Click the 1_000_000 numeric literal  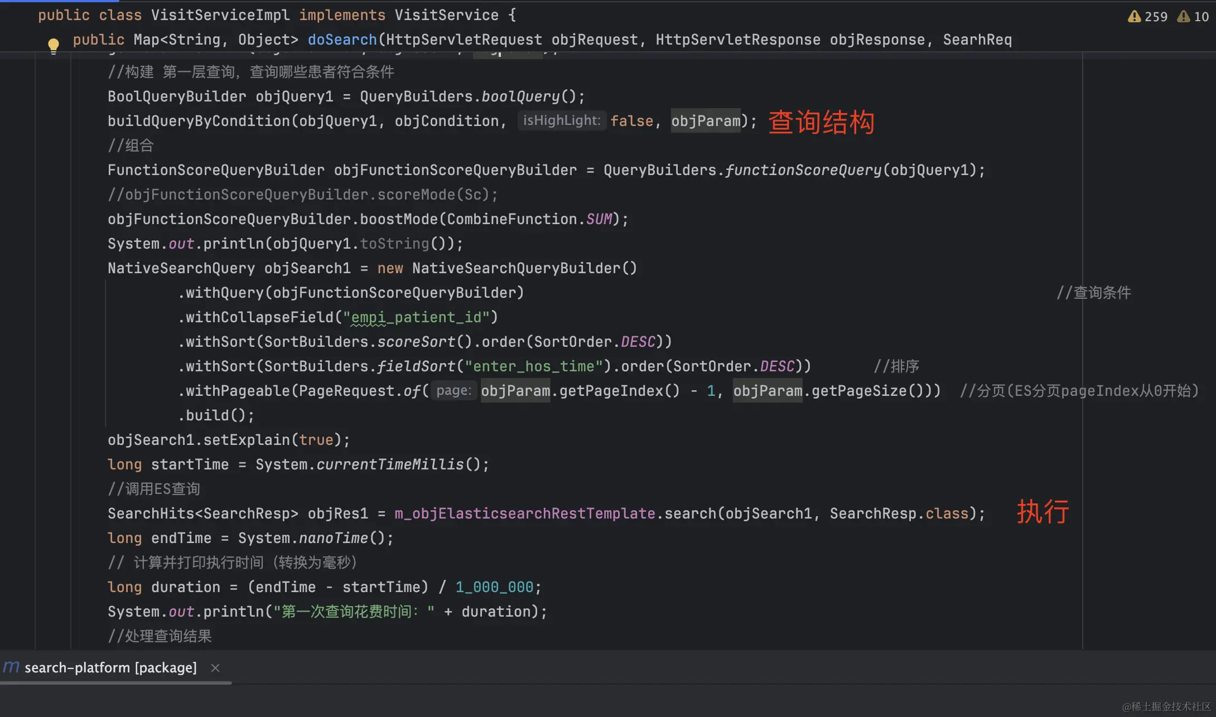point(494,587)
